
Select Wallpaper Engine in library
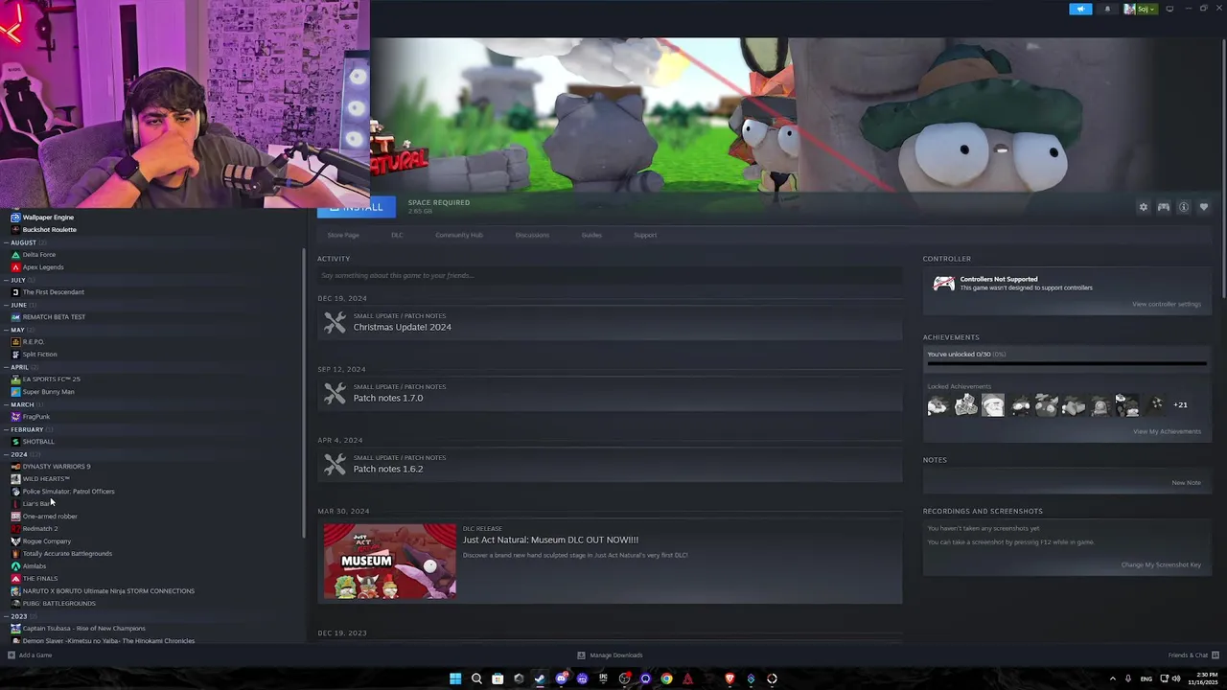[48, 218]
